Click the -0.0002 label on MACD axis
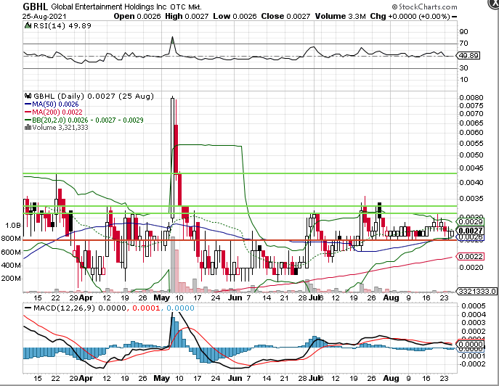This screenshot has height=386, width=499. [472, 364]
